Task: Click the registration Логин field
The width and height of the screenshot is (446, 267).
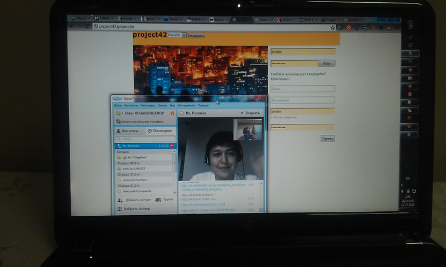Action: (303, 89)
